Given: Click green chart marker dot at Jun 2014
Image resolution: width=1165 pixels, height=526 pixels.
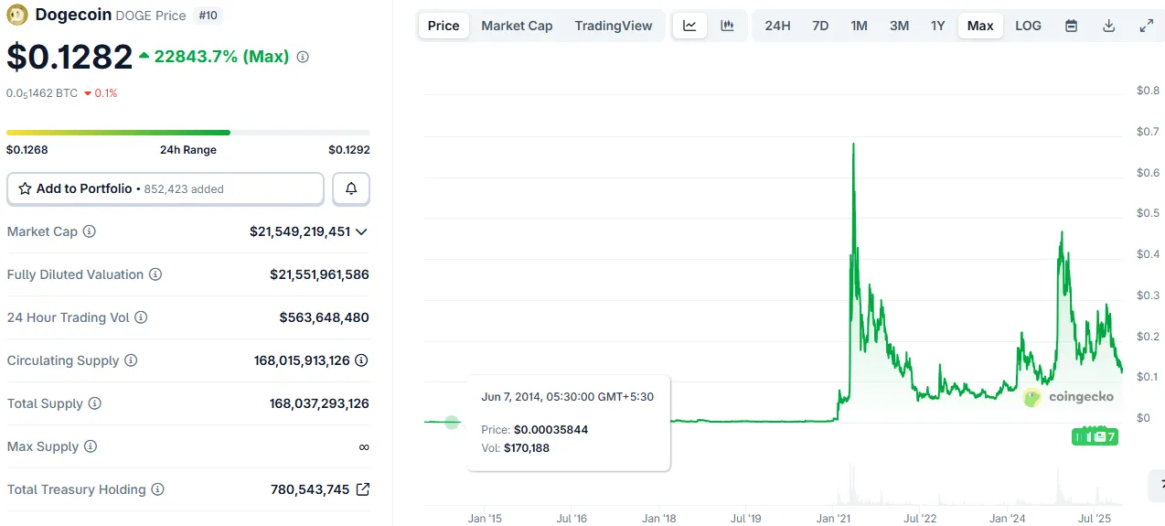Looking at the screenshot, I should (x=452, y=422).
